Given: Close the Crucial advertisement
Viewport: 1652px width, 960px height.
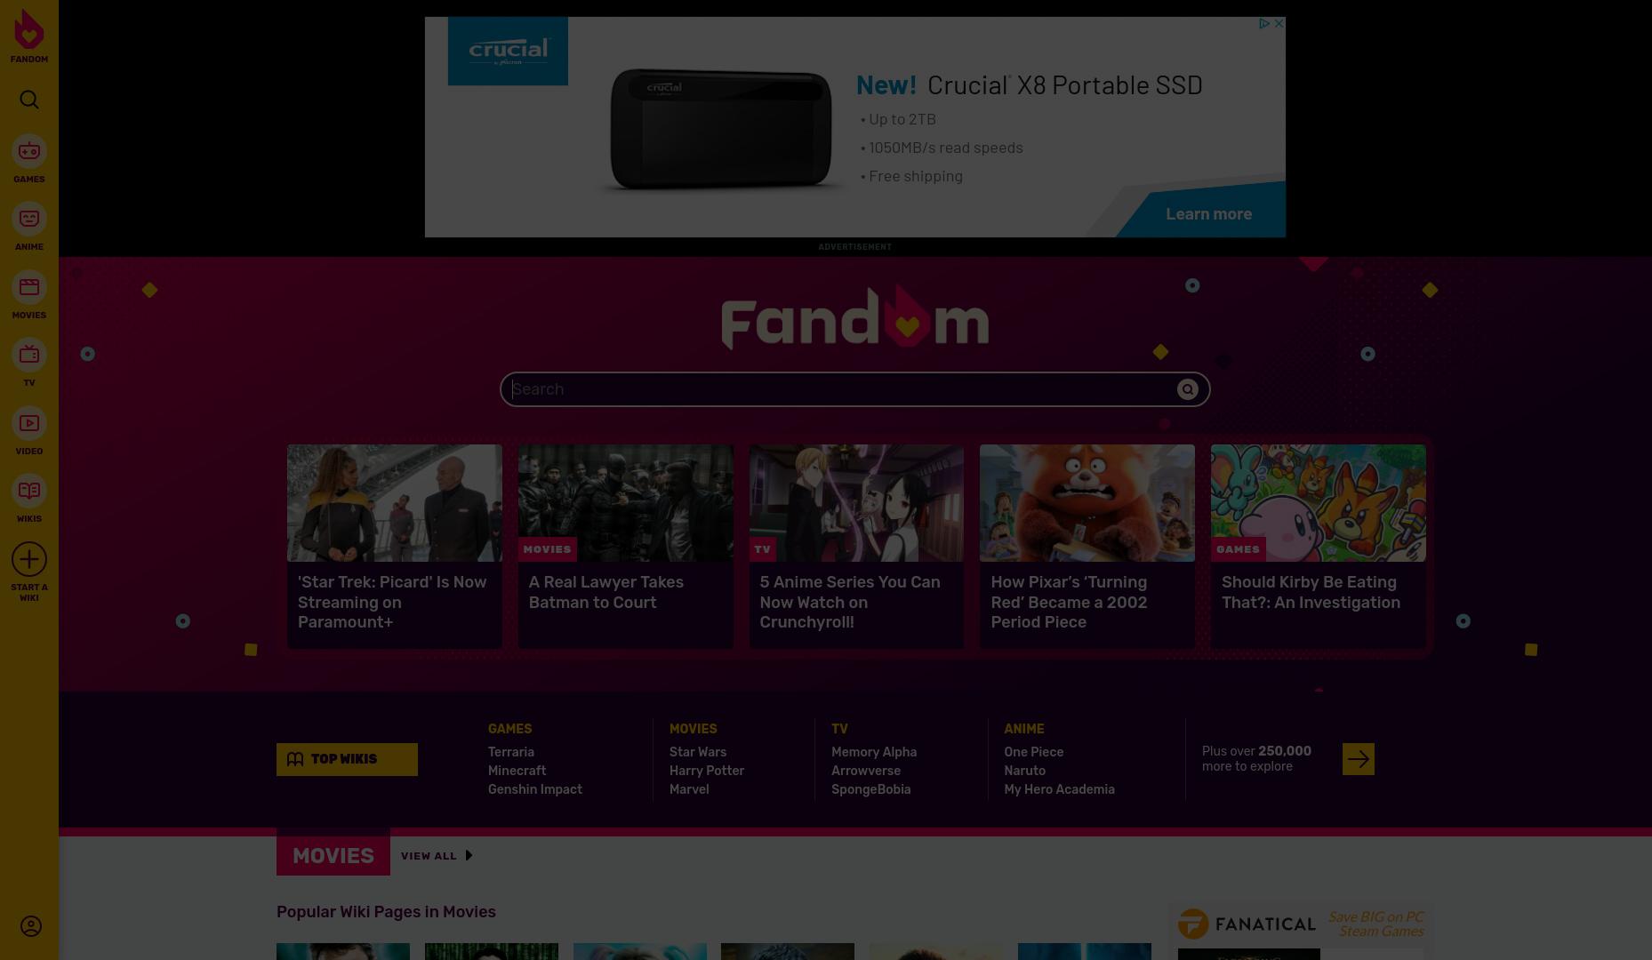Looking at the screenshot, I should coord(1279,23).
